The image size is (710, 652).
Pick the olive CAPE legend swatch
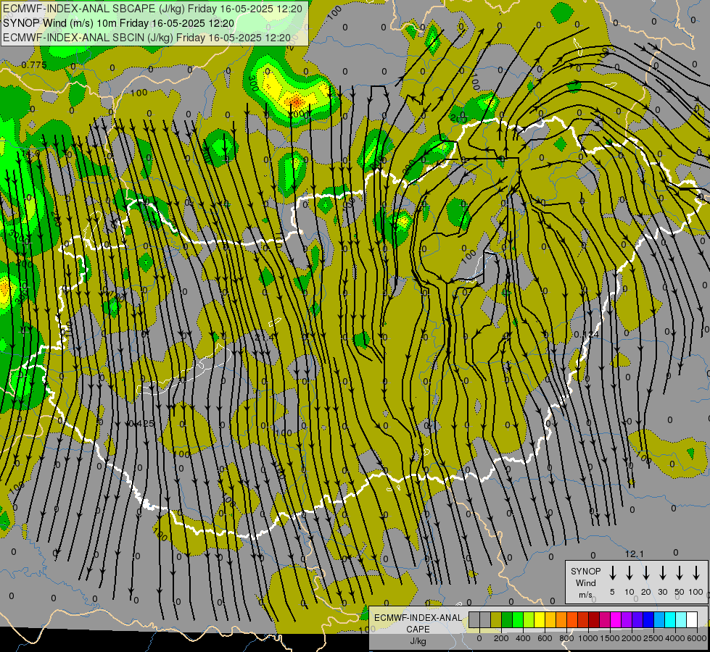496,620
